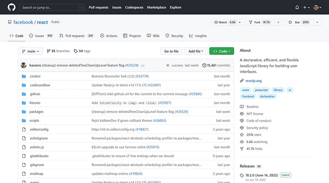Open pull request #25774 link
Screen dimensions: 329x183
pyautogui.click(x=142, y=76)
